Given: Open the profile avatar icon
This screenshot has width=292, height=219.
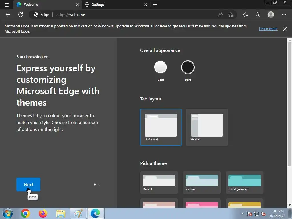Looking at the screenshot, I should point(271,15).
